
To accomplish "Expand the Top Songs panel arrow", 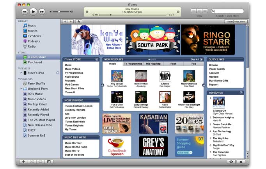I will click(x=241, y=93).
